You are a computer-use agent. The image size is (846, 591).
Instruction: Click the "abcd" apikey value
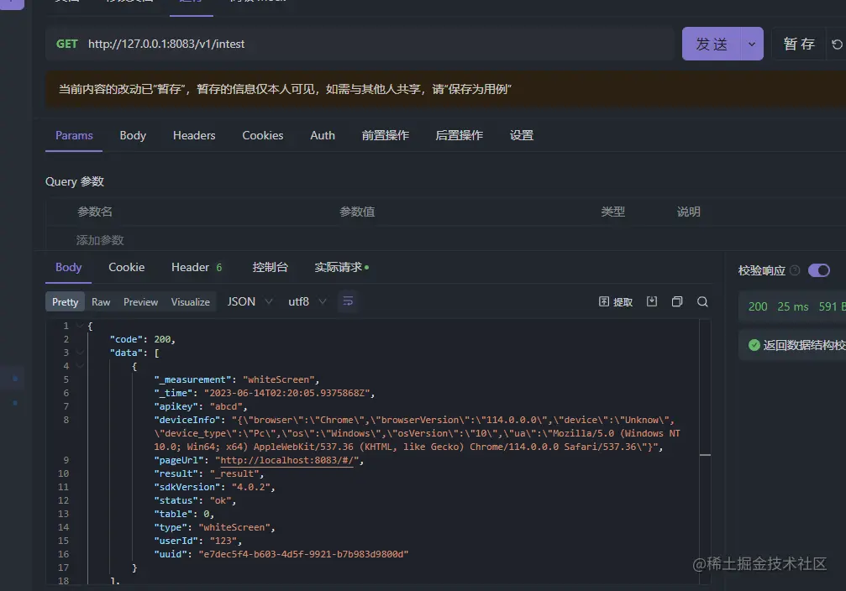click(x=225, y=406)
